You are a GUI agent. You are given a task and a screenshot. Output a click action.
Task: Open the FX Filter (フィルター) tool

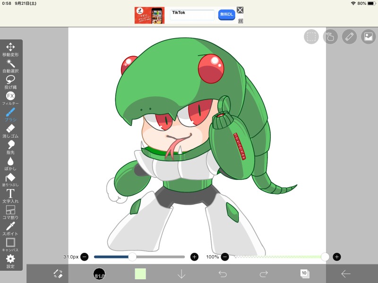(10, 99)
